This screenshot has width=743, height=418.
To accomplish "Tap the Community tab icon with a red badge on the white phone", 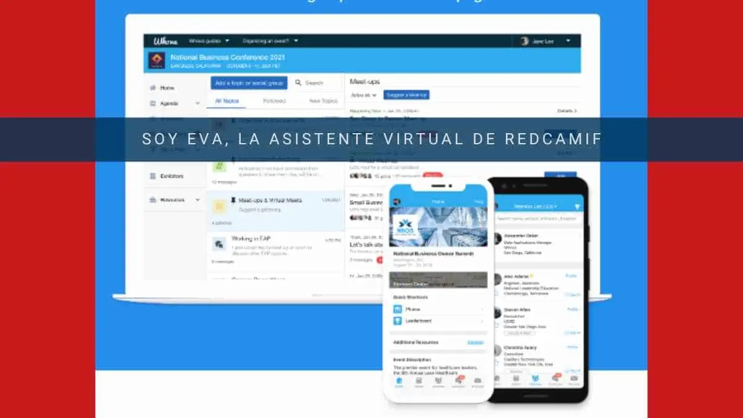I will [x=458, y=381].
